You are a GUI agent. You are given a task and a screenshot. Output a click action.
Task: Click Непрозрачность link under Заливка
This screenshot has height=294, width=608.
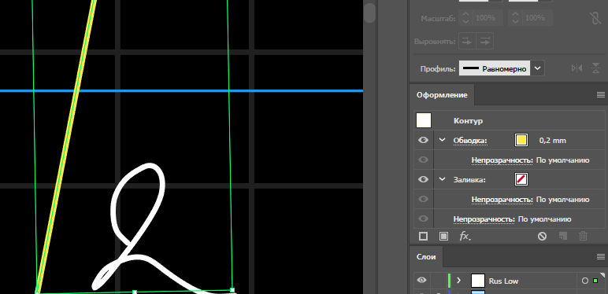(502, 200)
